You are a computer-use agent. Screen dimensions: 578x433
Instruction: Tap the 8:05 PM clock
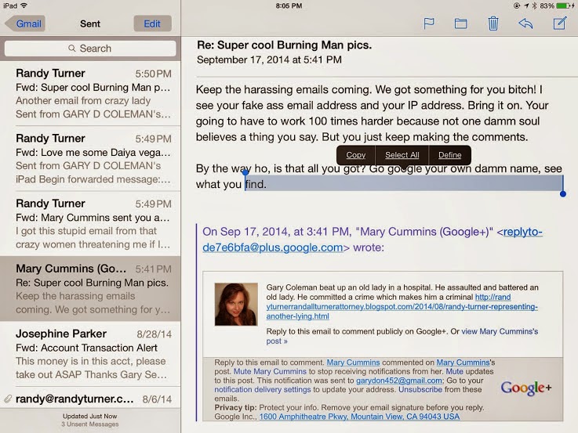tap(289, 6)
